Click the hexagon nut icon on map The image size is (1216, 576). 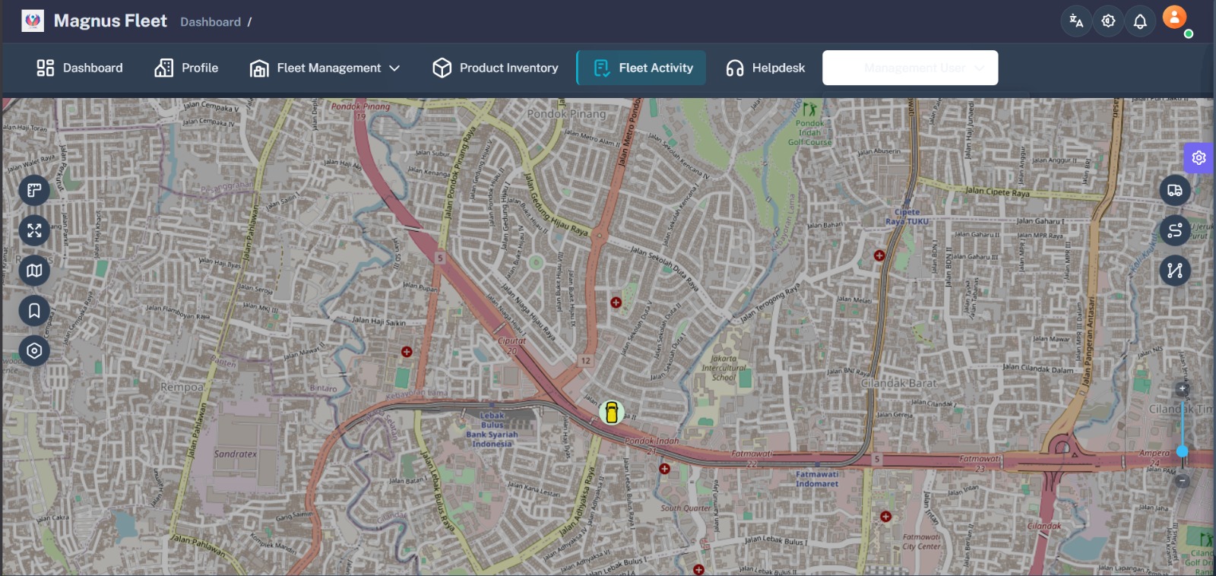pyautogui.click(x=34, y=351)
